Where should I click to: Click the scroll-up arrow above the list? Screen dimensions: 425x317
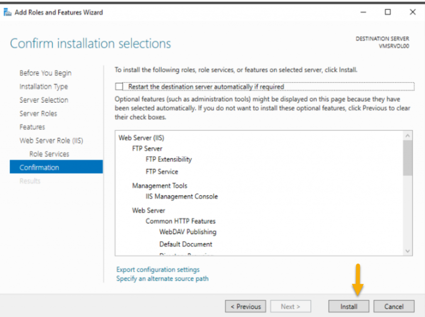point(407,135)
